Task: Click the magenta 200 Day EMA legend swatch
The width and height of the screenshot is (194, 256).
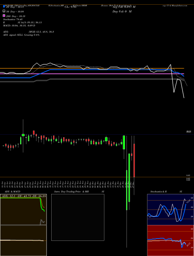Action: point(4,16)
